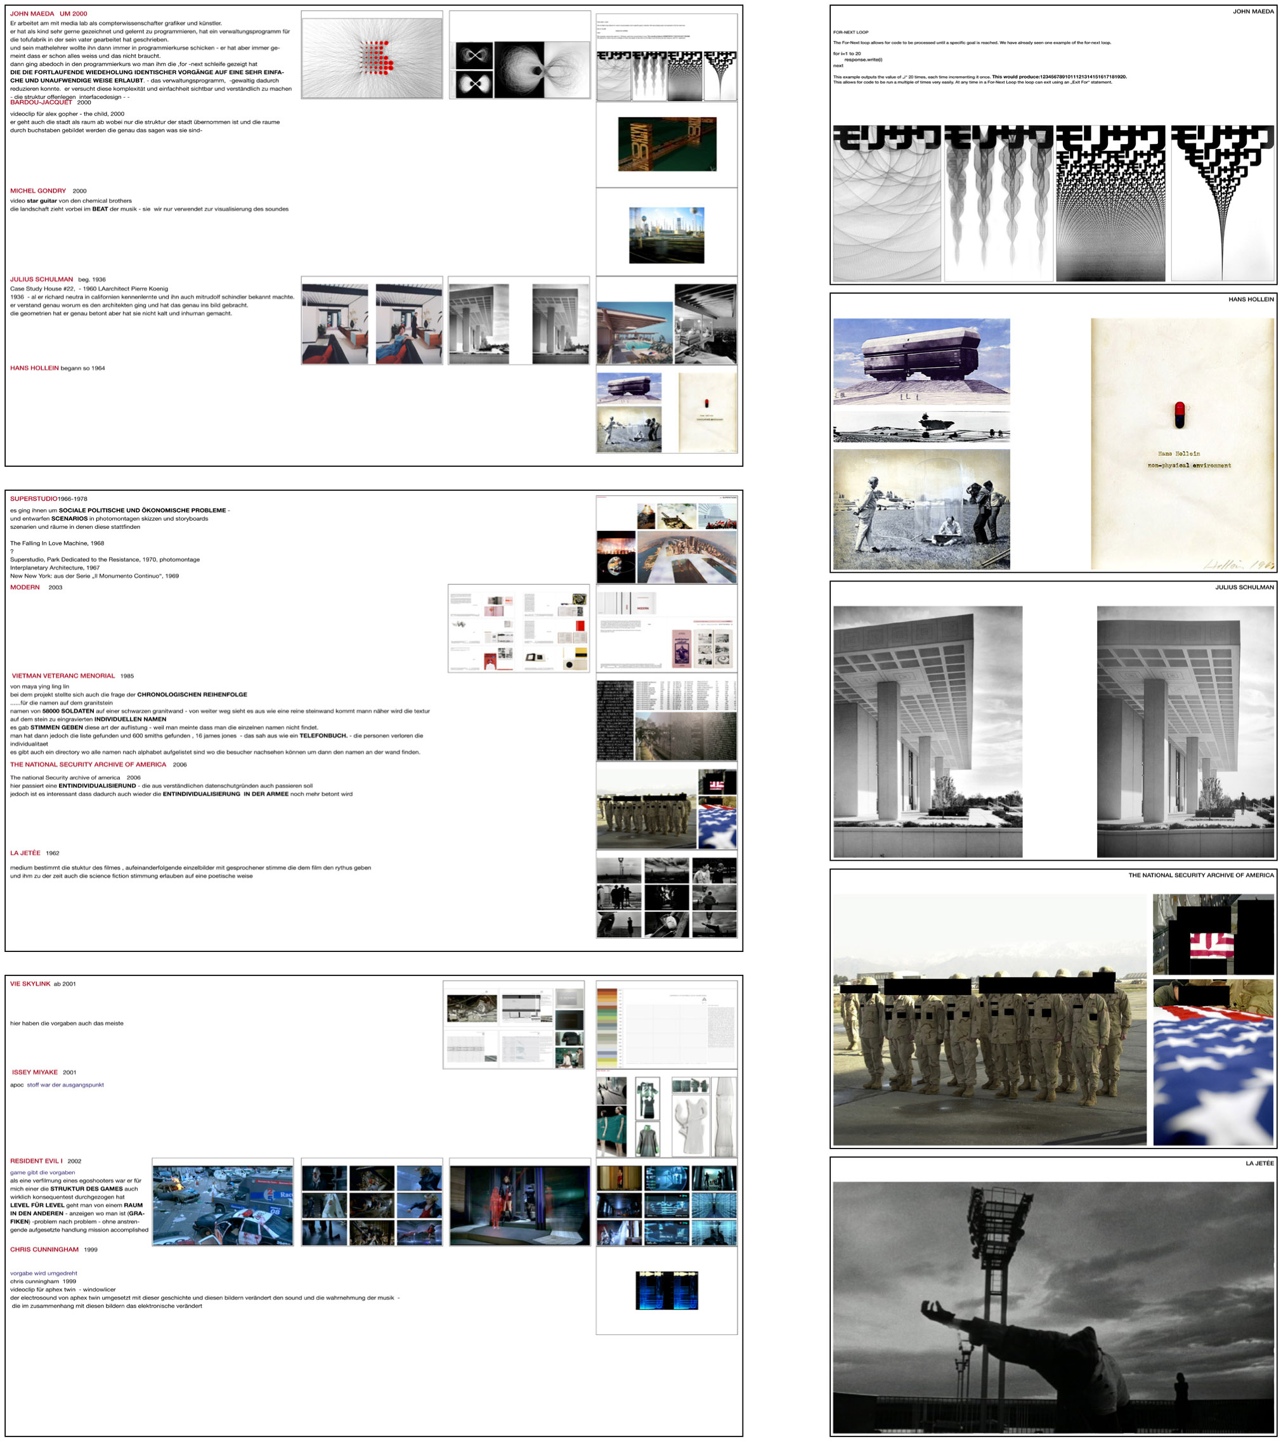Viewport: 1281px width, 1446px height.
Task: Click the 'HANS HOLLEIN' title on the right panel
Action: pyautogui.click(x=1251, y=299)
